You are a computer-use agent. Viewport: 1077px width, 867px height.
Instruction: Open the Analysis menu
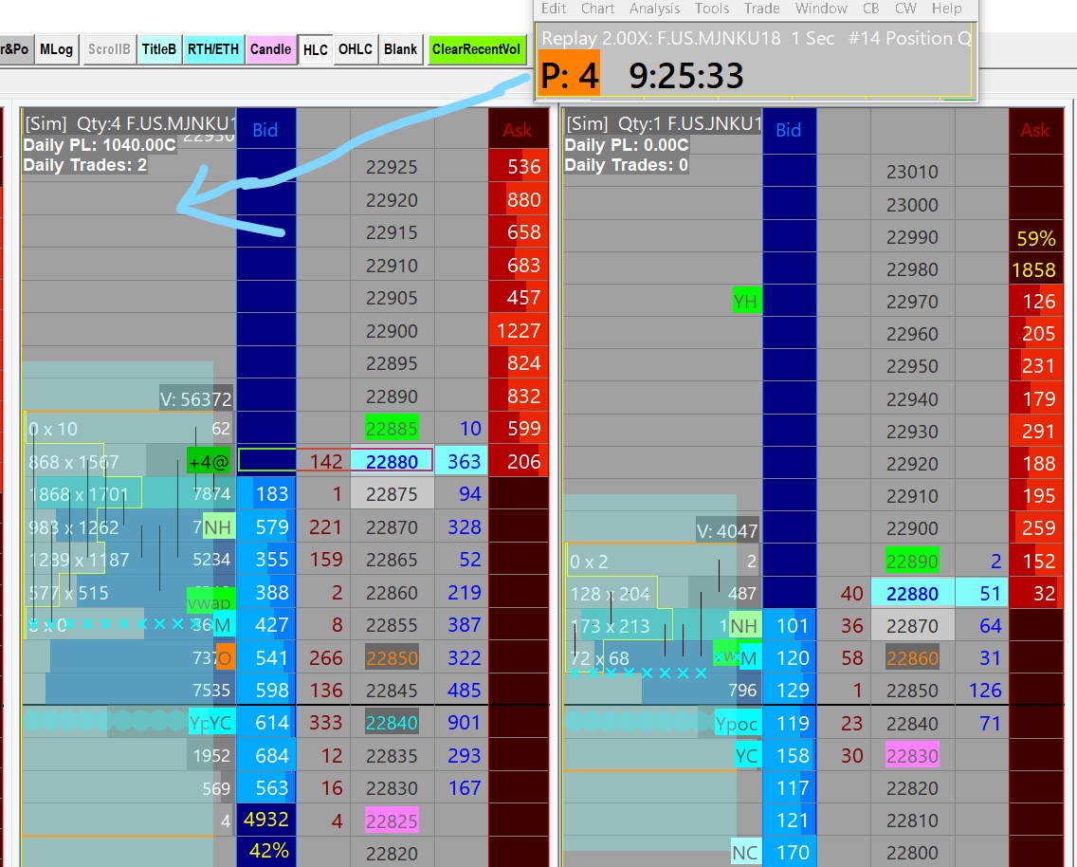(654, 9)
